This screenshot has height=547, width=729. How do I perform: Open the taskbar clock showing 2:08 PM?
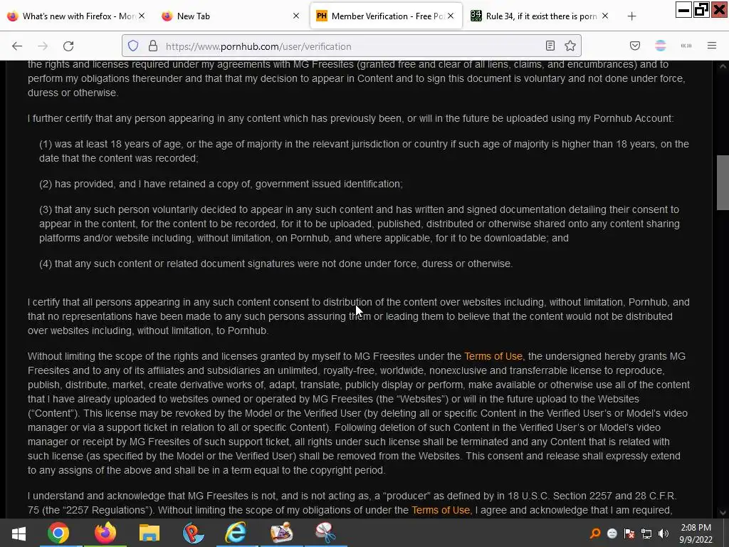(x=696, y=533)
